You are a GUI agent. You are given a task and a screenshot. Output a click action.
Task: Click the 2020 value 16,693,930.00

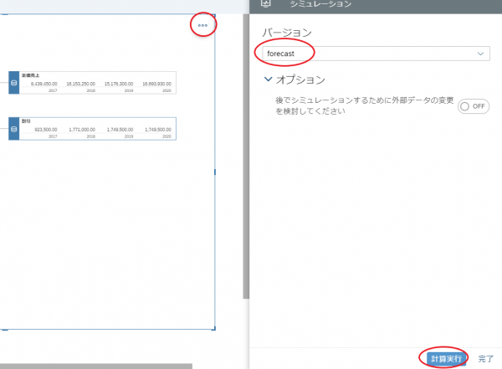[156, 84]
